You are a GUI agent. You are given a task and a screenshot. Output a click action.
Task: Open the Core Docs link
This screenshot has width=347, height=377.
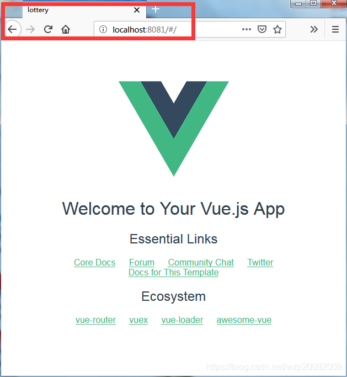(x=95, y=262)
